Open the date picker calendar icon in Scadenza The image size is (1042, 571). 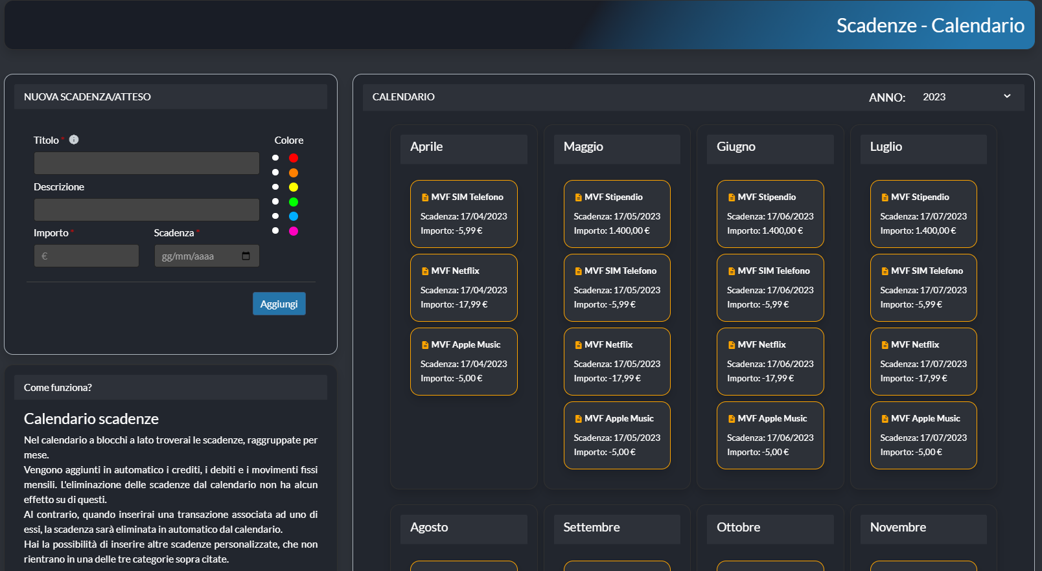coord(246,256)
